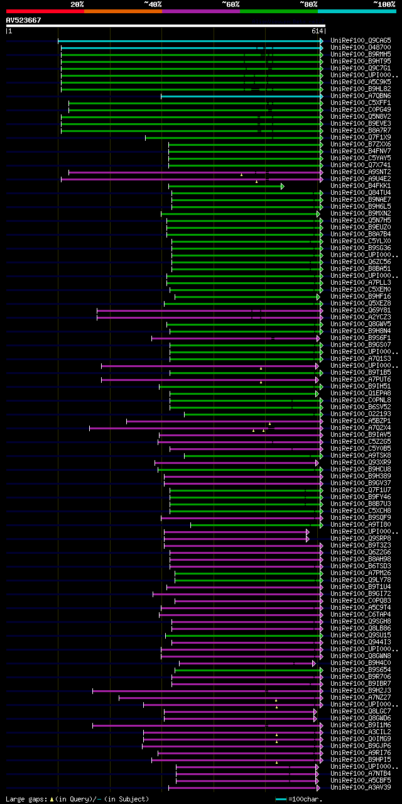Open hit UniRef100_Q9CAG5
This screenshot has height=804, width=402.
point(360,40)
